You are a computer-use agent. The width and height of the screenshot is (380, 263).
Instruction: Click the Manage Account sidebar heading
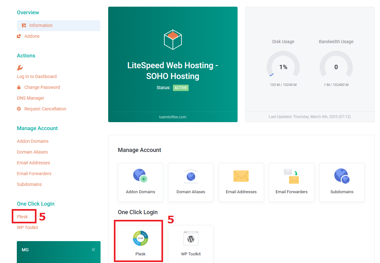click(37, 128)
